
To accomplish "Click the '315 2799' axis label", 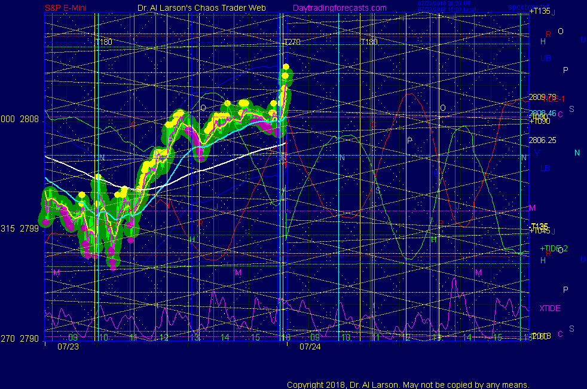I will [x=20, y=229].
